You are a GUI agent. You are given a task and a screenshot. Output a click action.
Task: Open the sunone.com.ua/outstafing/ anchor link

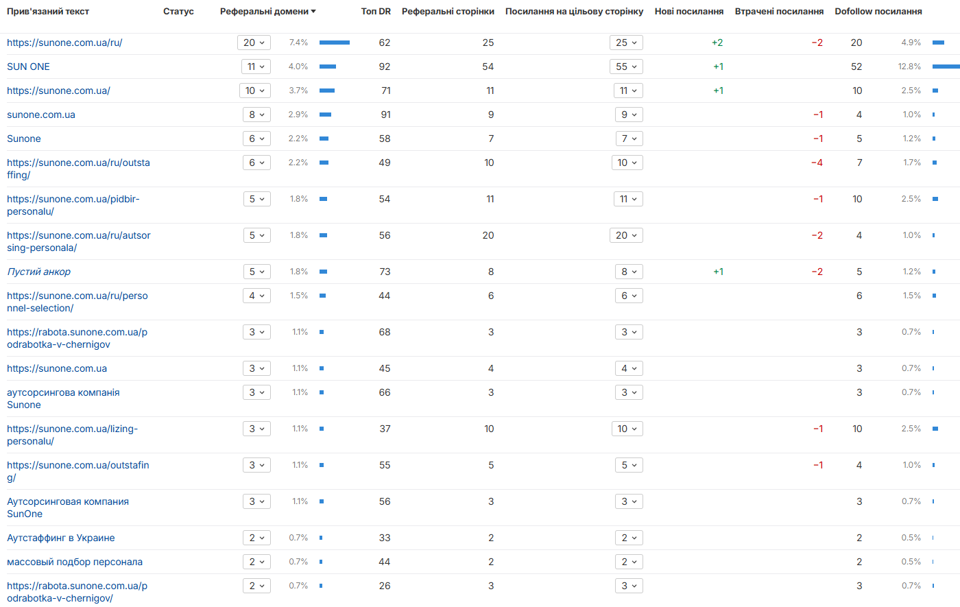click(78, 471)
